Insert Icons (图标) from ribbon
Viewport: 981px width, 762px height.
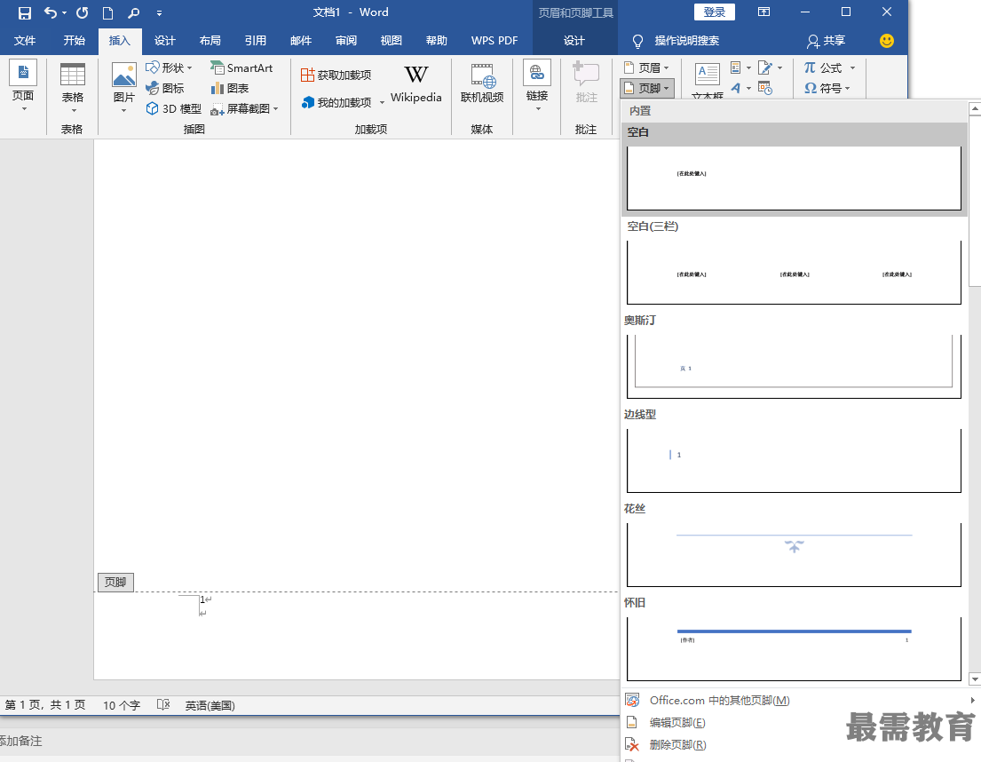[x=165, y=88]
